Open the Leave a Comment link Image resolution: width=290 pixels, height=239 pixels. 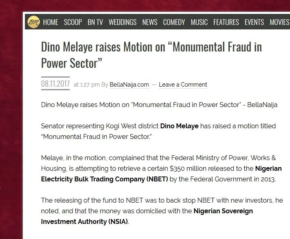(183, 85)
